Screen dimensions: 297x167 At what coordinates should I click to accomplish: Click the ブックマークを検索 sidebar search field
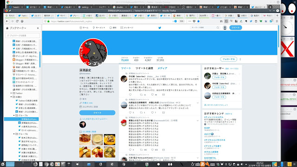[22, 35]
